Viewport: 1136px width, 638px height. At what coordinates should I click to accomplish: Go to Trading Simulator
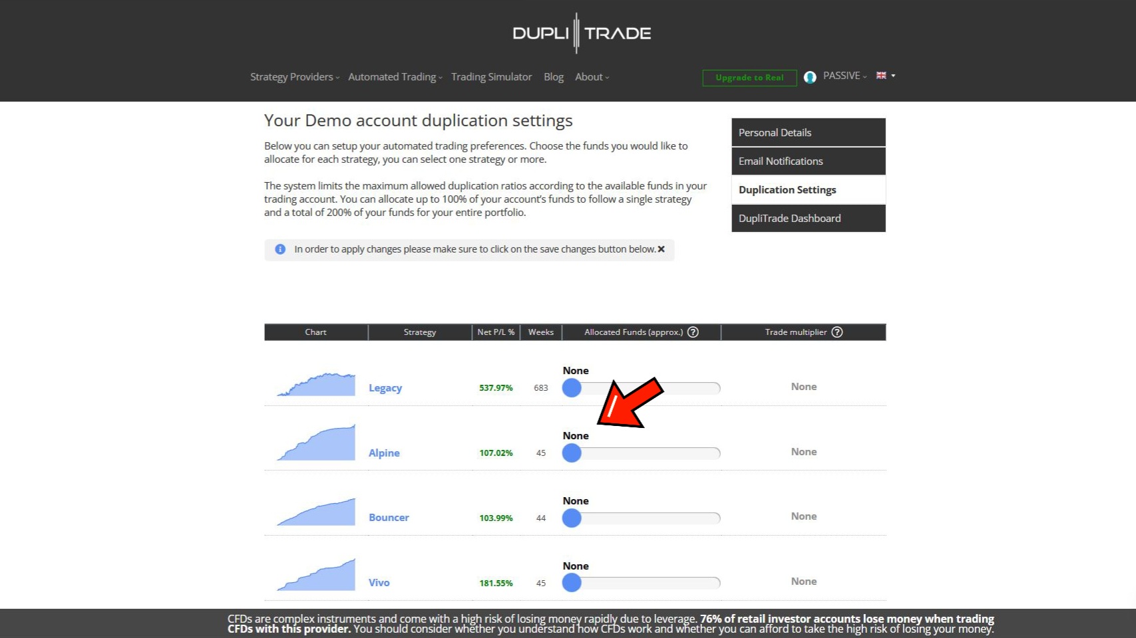tap(492, 77)
